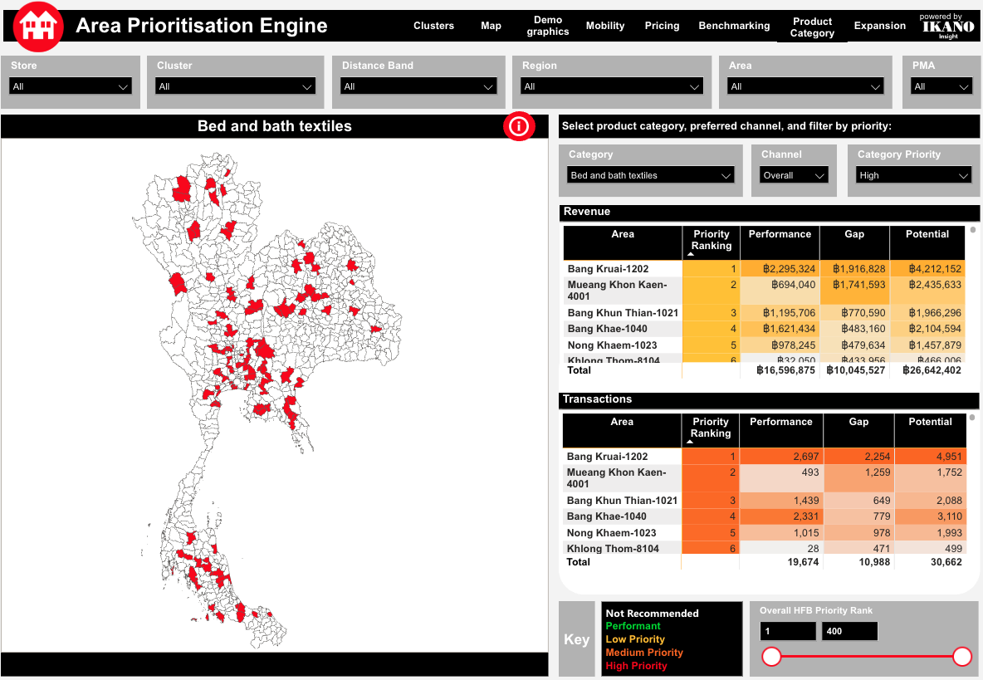Image resolution: width=983 pixels, height=680 pixels.
Task: Click the Transactions table scrollbar
Action: pos(972,418)
